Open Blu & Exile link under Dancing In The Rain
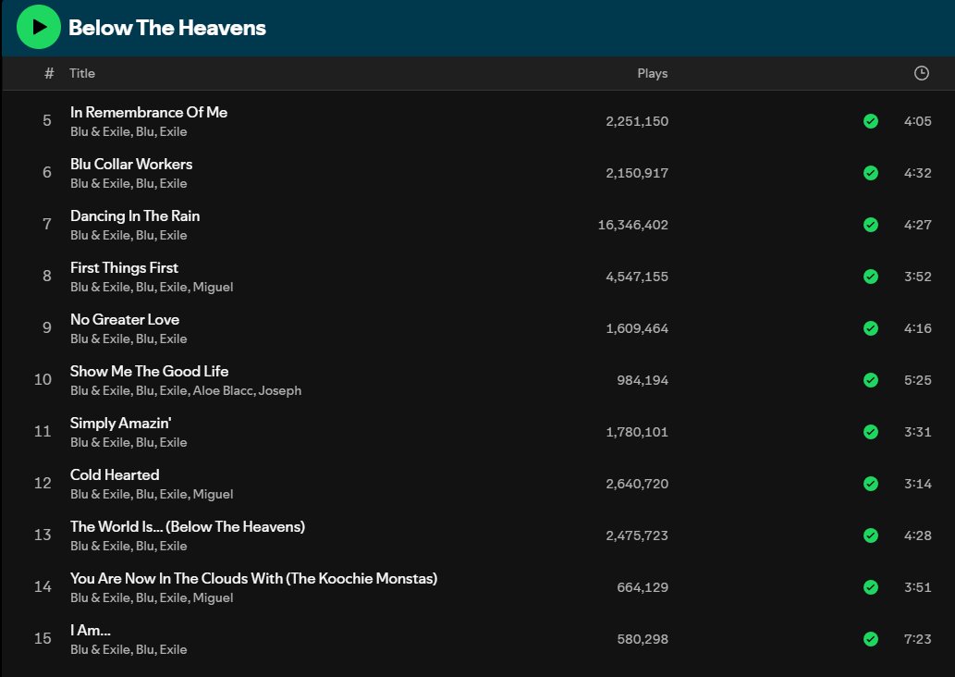955x677 pixels. point(100,235)
